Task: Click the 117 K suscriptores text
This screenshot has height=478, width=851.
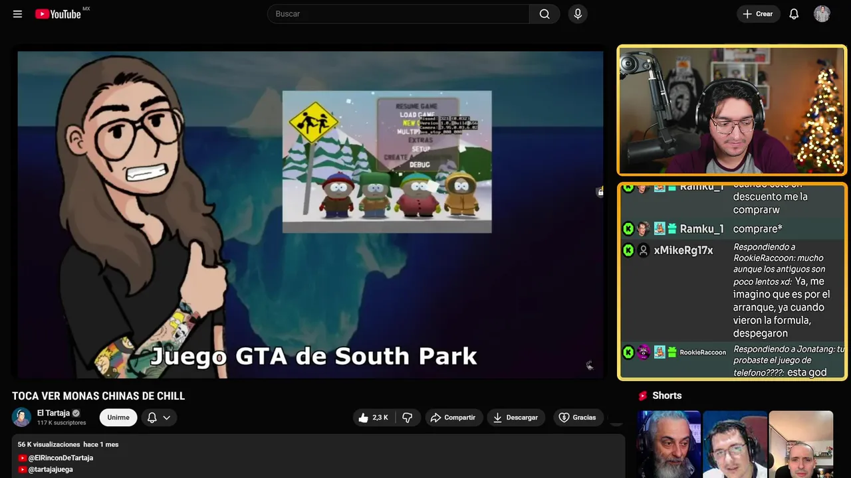Action: coord(62,423)
